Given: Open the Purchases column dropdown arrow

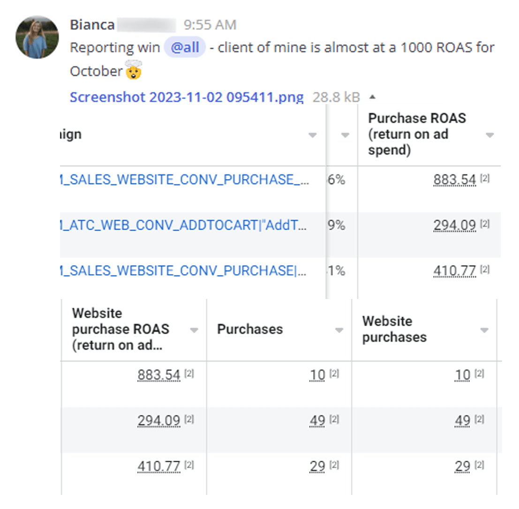Looking at the screenshot, I should [x=339, y=330].
